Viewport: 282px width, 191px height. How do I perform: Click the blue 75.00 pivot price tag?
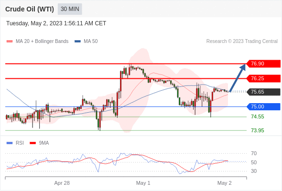tap(263, 106)
